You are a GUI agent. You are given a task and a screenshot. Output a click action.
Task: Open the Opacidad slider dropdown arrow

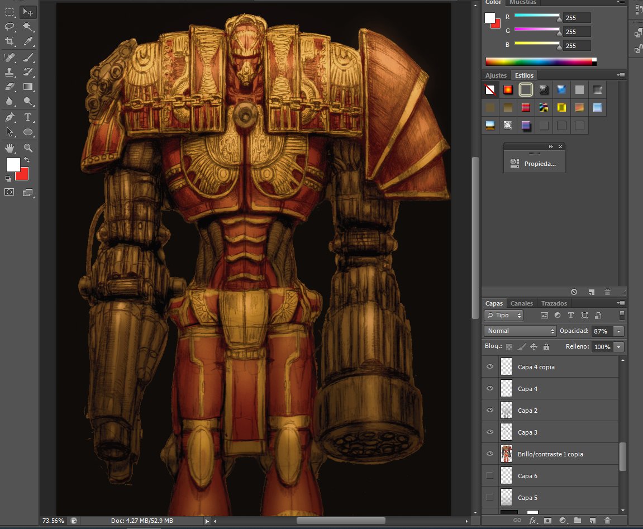[x=619, y=331]
